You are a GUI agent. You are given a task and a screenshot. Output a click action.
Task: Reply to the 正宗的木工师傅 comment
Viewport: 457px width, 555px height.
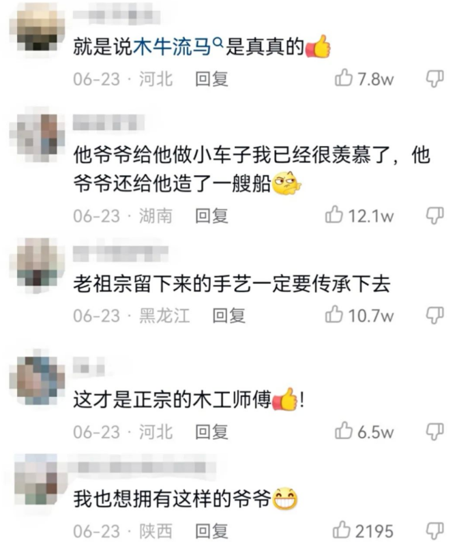211,432
